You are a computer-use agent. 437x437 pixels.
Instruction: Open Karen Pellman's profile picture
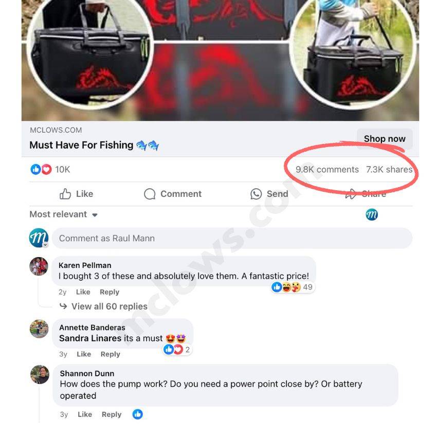point(39,266)
